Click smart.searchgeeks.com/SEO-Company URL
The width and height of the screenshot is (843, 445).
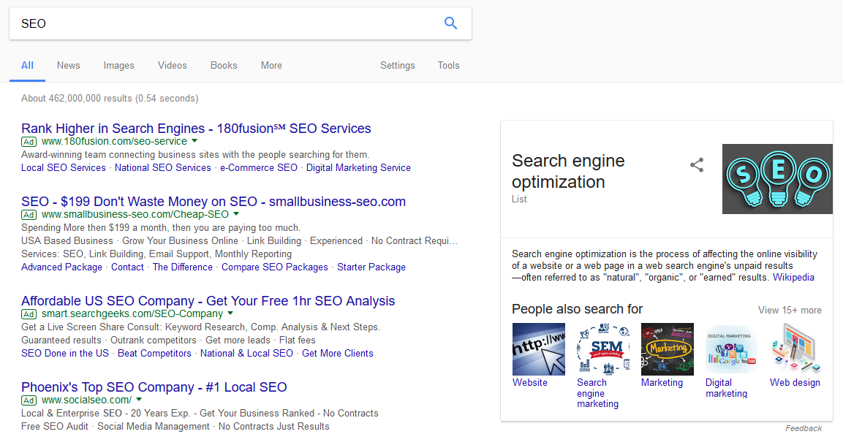tap(132, 314)
